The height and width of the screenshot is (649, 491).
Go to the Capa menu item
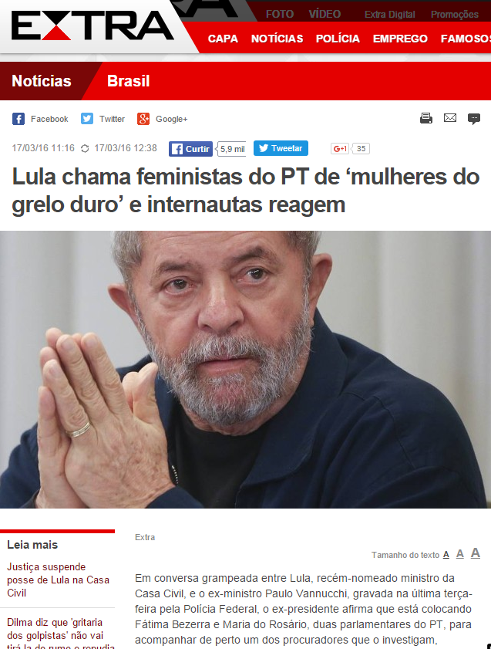(223, 39)
